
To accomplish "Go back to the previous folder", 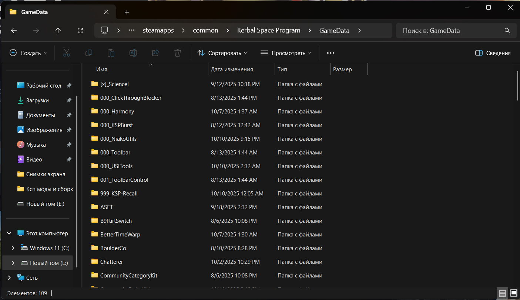I will point(14,31).
